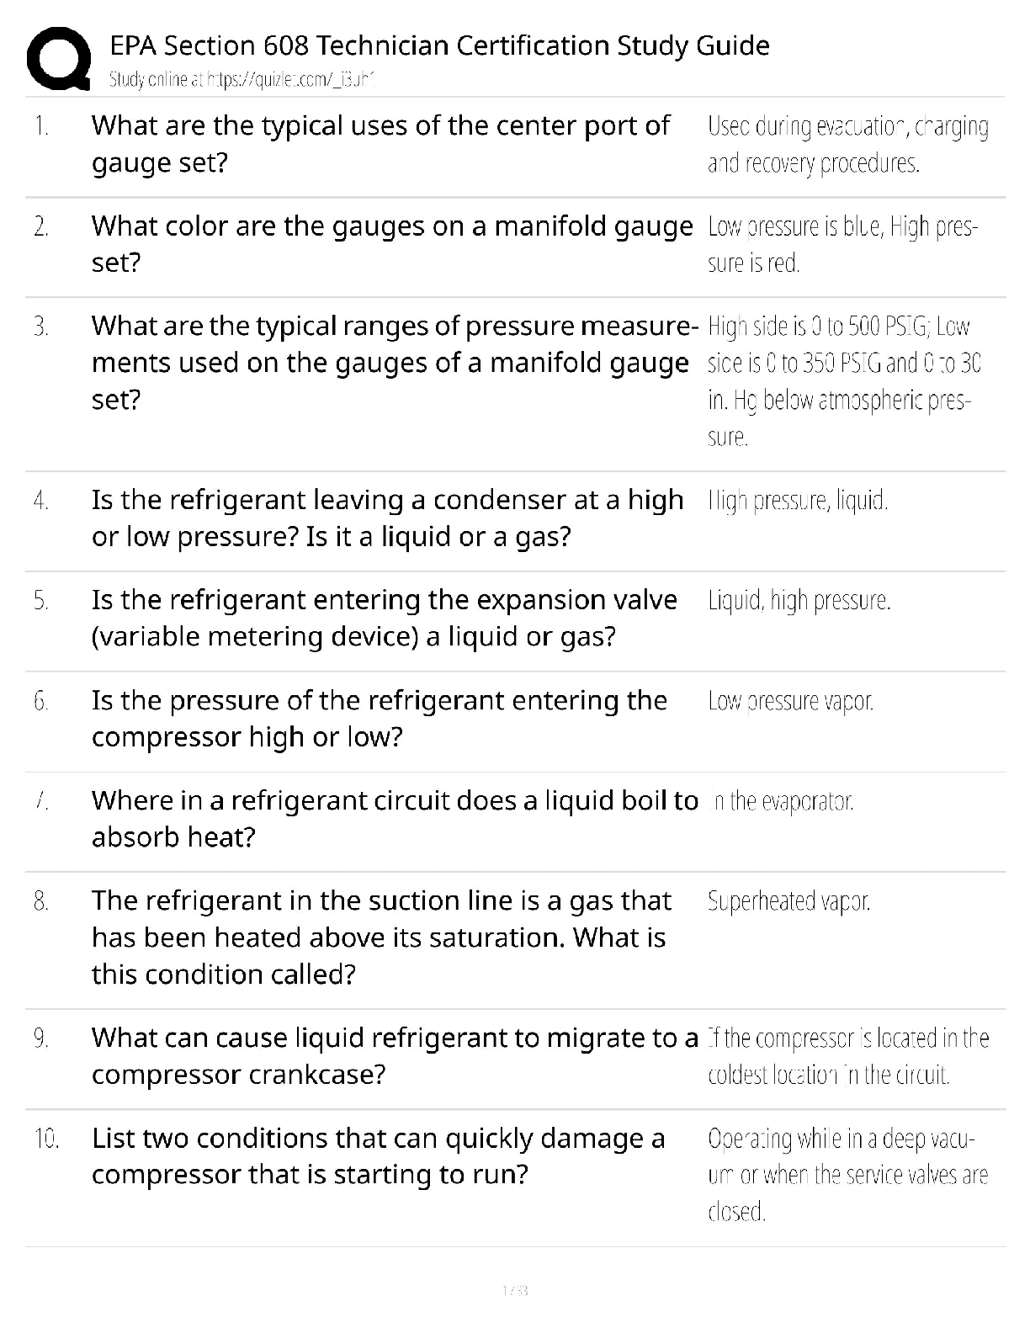Select question 4 about refrigerant leaving condenser
Screen dimensions: 1030x1333
[x=387, y=518]
